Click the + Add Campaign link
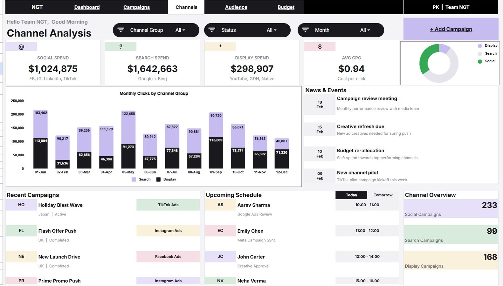This screenshot has width=503, height=286. (451, 29)
